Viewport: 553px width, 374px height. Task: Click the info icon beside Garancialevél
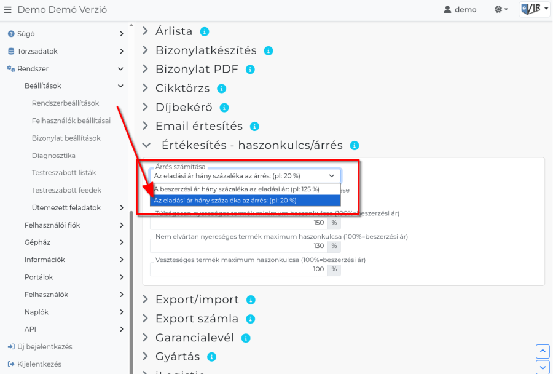point(246,338)
